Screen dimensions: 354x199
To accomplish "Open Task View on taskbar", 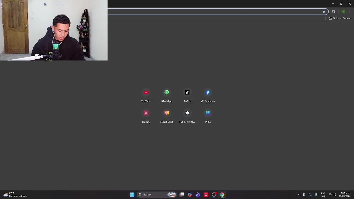I will click(182, 195).
